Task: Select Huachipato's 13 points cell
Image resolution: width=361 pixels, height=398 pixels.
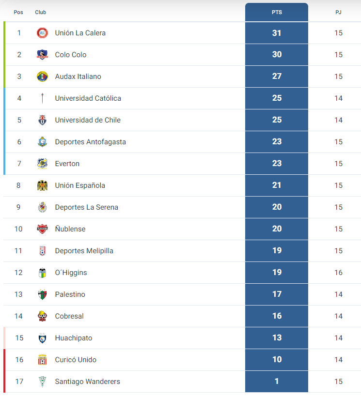Action: point(277,338)
